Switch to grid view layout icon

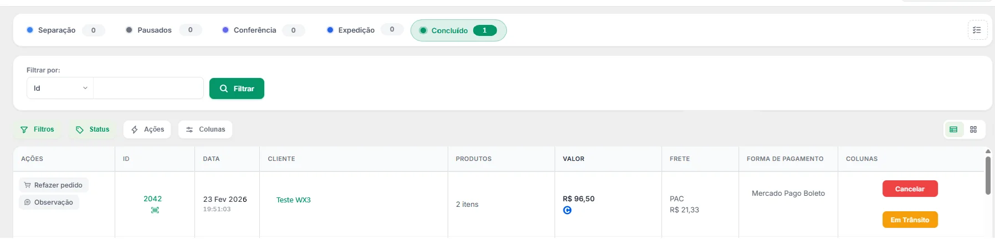(x=973, y=129)
